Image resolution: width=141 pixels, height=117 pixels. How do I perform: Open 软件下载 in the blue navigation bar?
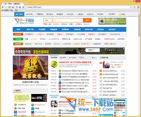[30, 29]
